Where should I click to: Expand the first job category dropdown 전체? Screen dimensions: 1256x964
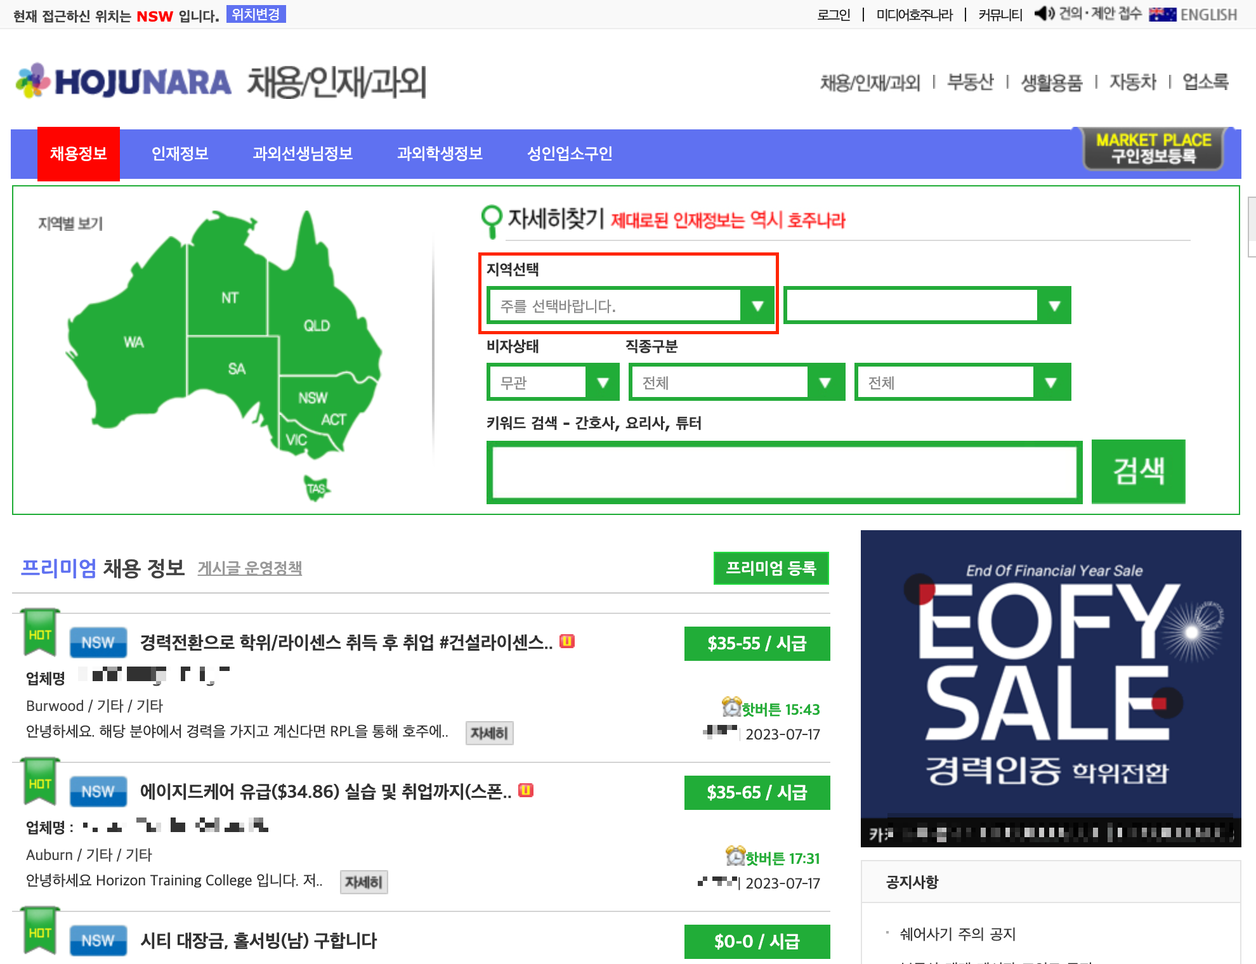tap(736, 382)
